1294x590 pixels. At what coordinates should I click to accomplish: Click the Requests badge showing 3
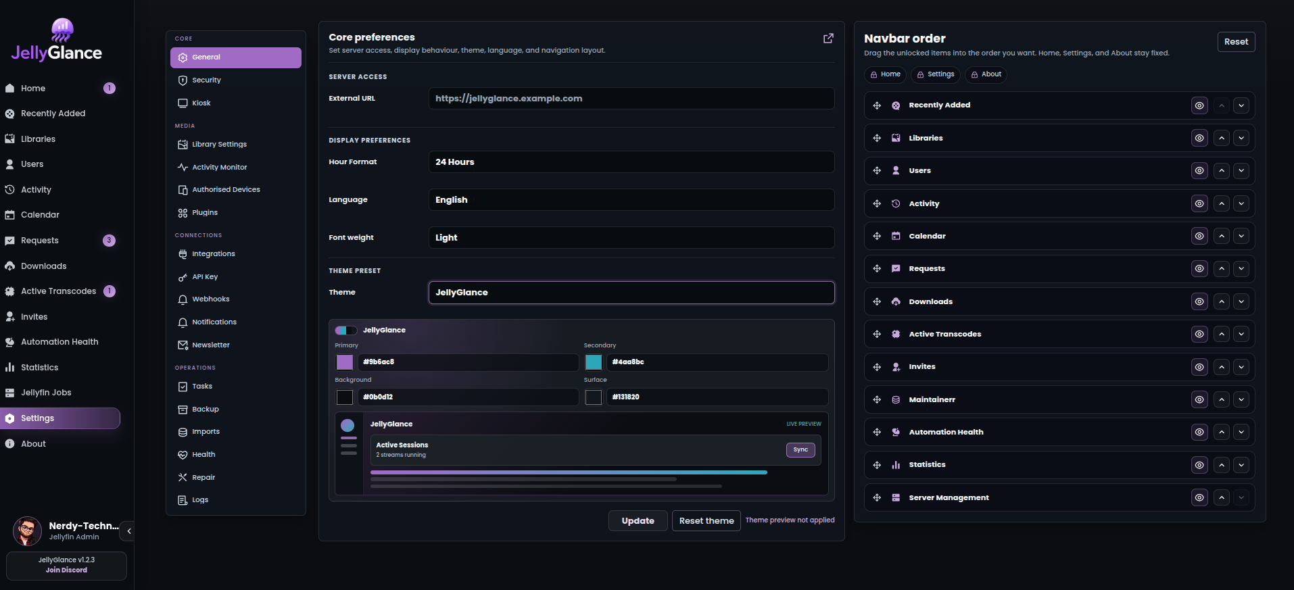(109, 241)
